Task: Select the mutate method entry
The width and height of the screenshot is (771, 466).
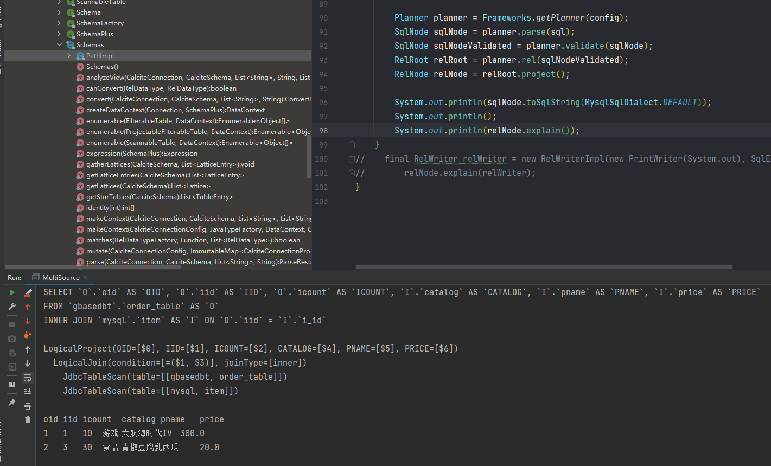Action: click(x=199, y=251)
